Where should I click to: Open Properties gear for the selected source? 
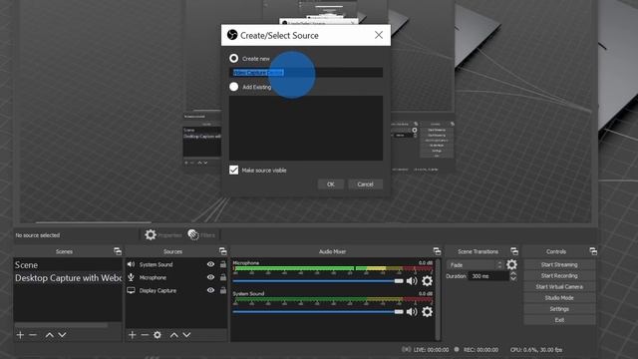pos(151,235)
